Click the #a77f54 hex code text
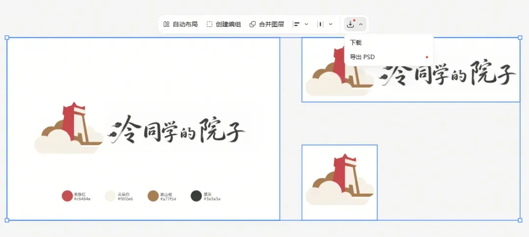The width and height of the screenshot is (529, 237). (x=168, y=199)
